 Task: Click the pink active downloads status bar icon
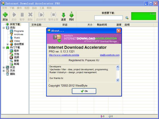101,116
